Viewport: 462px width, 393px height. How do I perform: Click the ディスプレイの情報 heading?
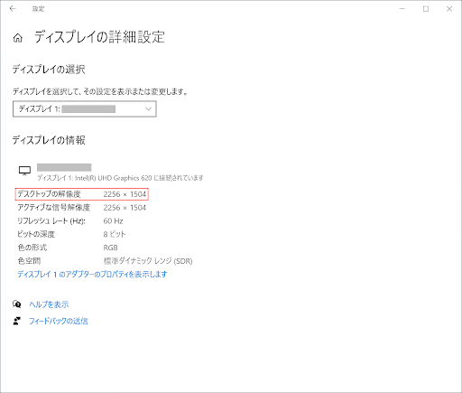coord(49,140)
